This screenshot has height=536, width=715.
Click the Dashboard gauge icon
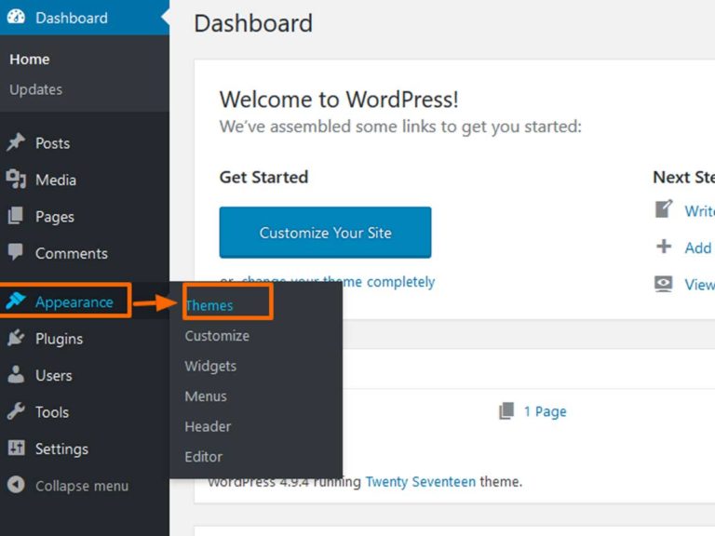[16, 17]
